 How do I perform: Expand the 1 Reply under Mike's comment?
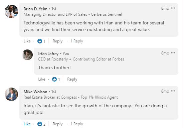coord(76,124)
